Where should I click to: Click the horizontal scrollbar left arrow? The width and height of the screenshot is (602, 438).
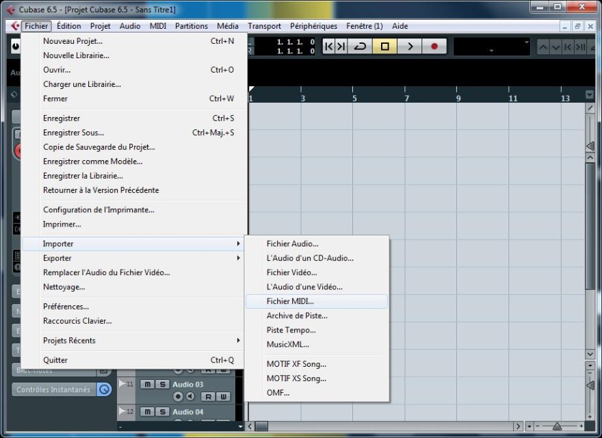[x=250, y=426]
